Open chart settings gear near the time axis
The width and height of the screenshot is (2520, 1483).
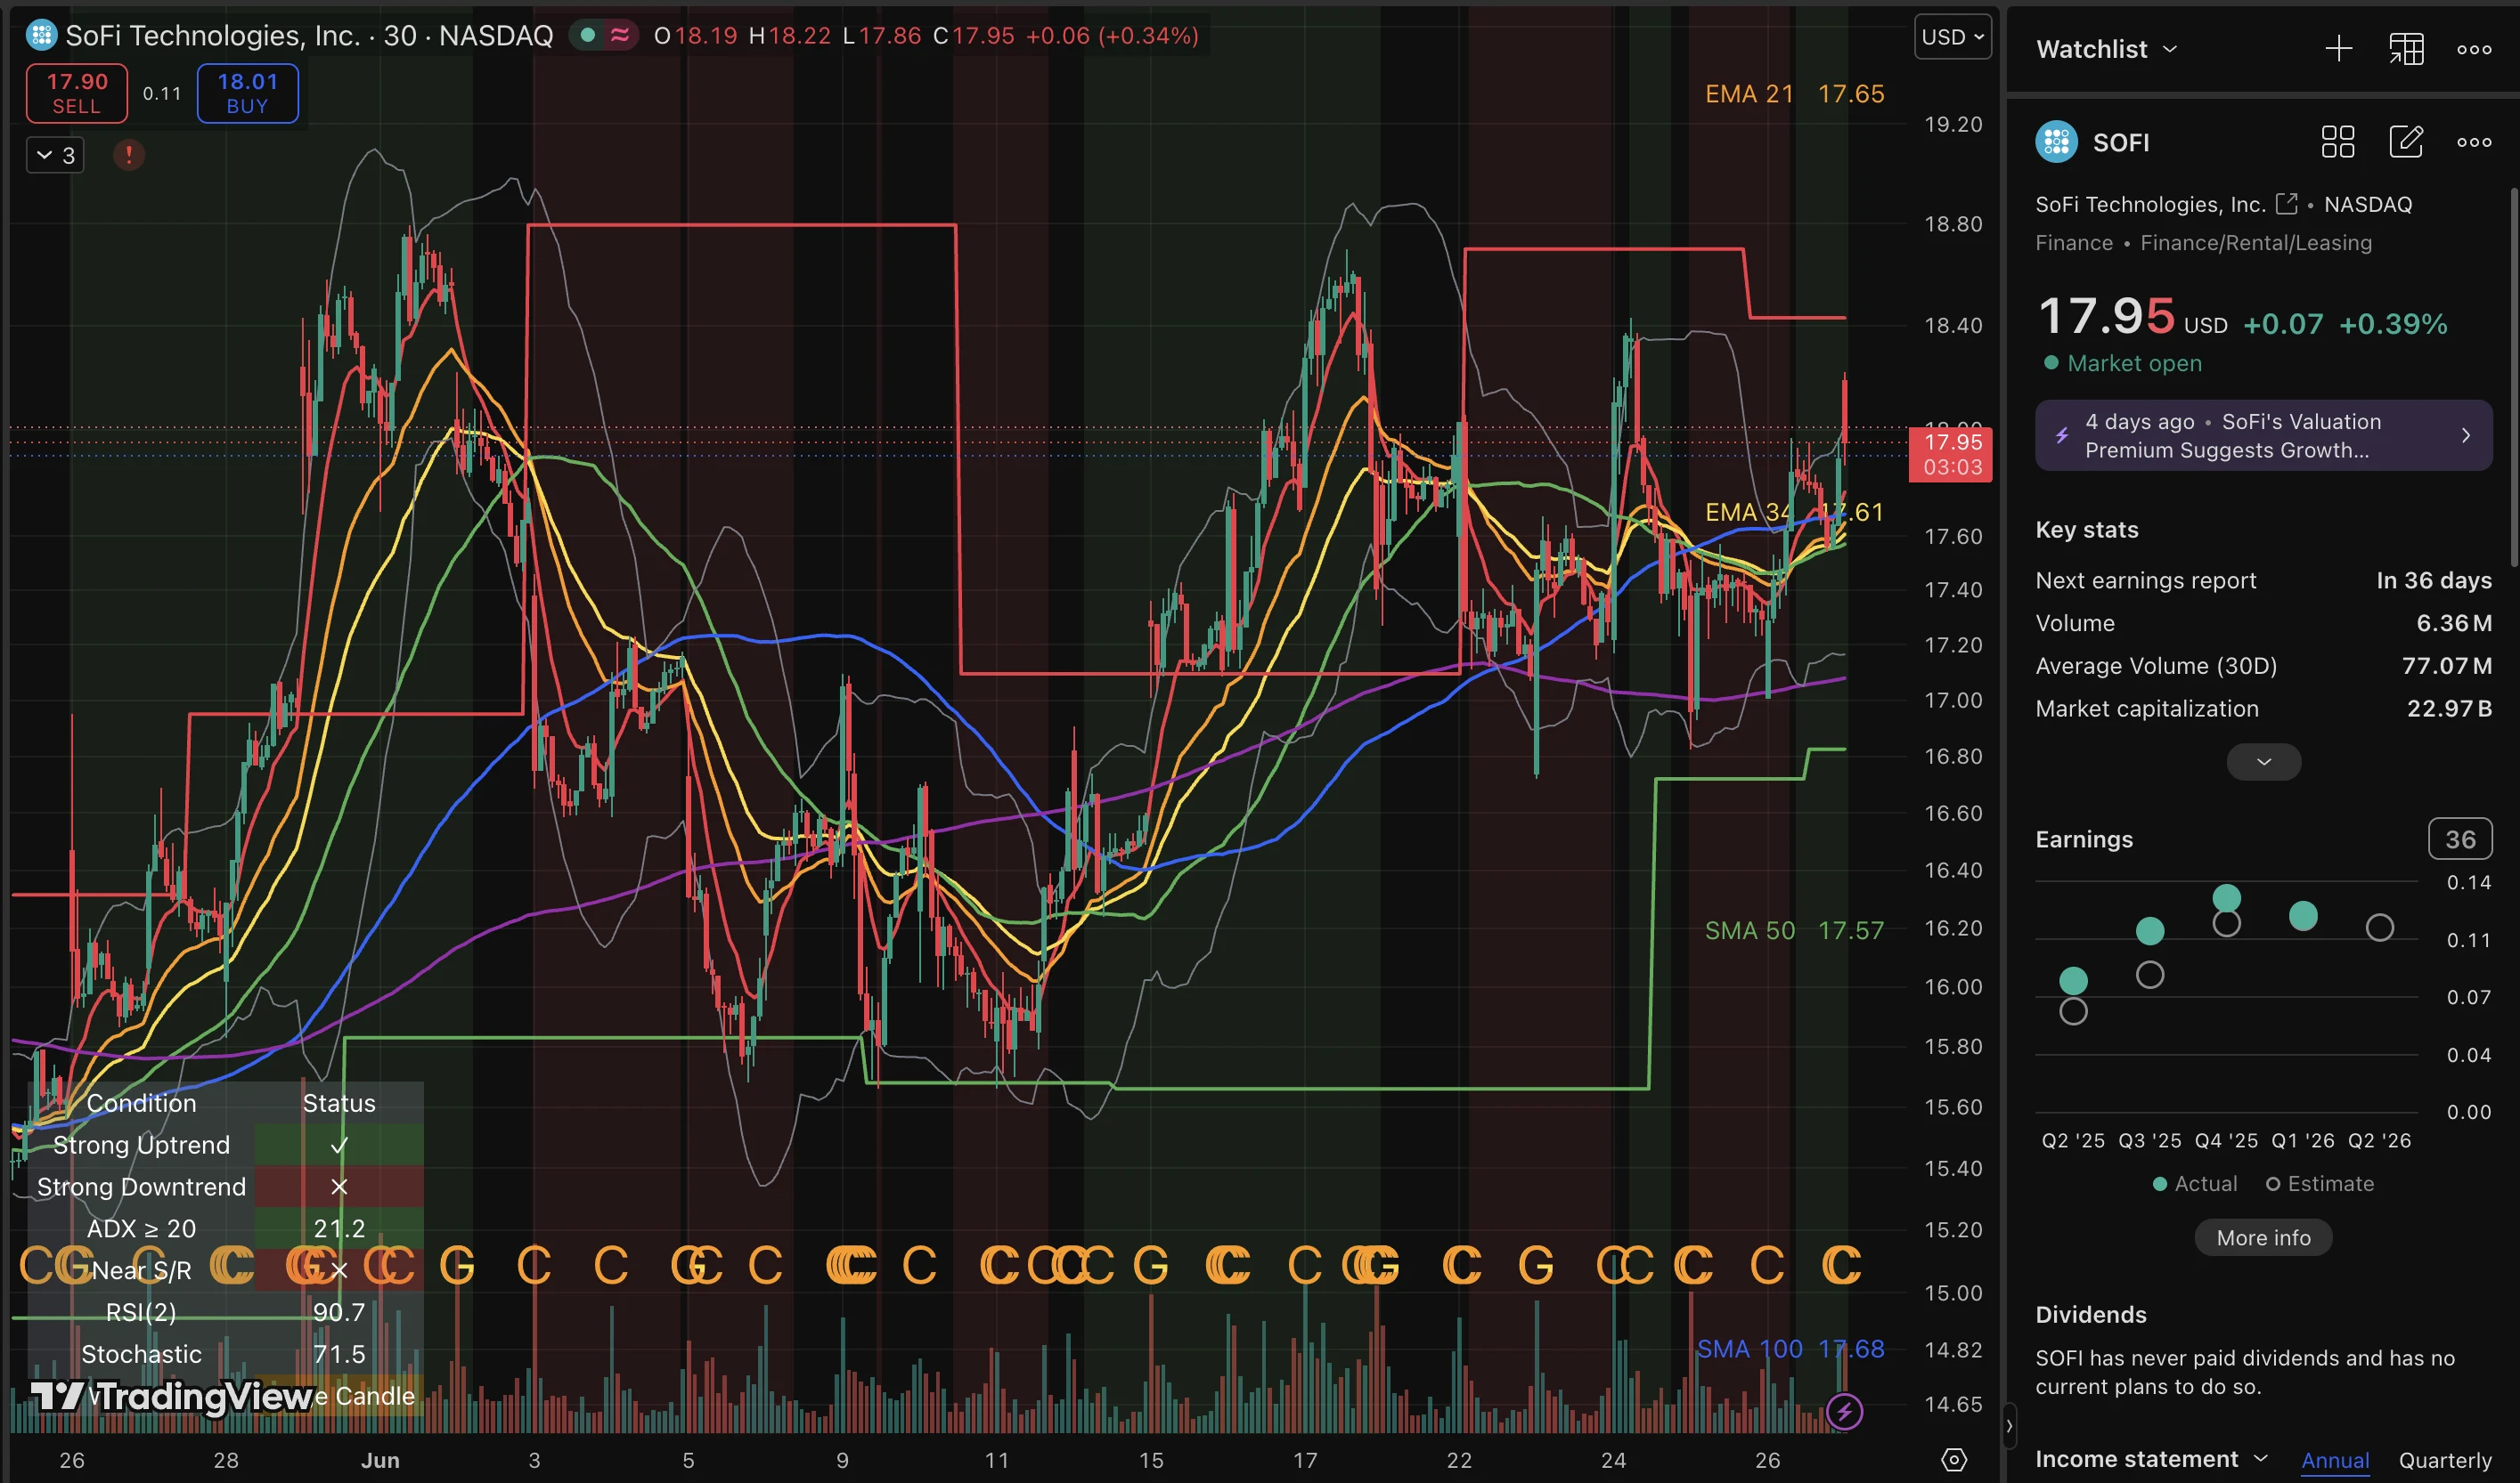[x=1953, y=1460]
